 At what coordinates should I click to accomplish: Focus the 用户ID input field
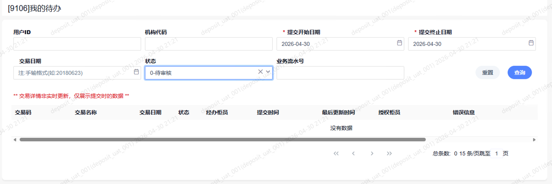point(77,44)
